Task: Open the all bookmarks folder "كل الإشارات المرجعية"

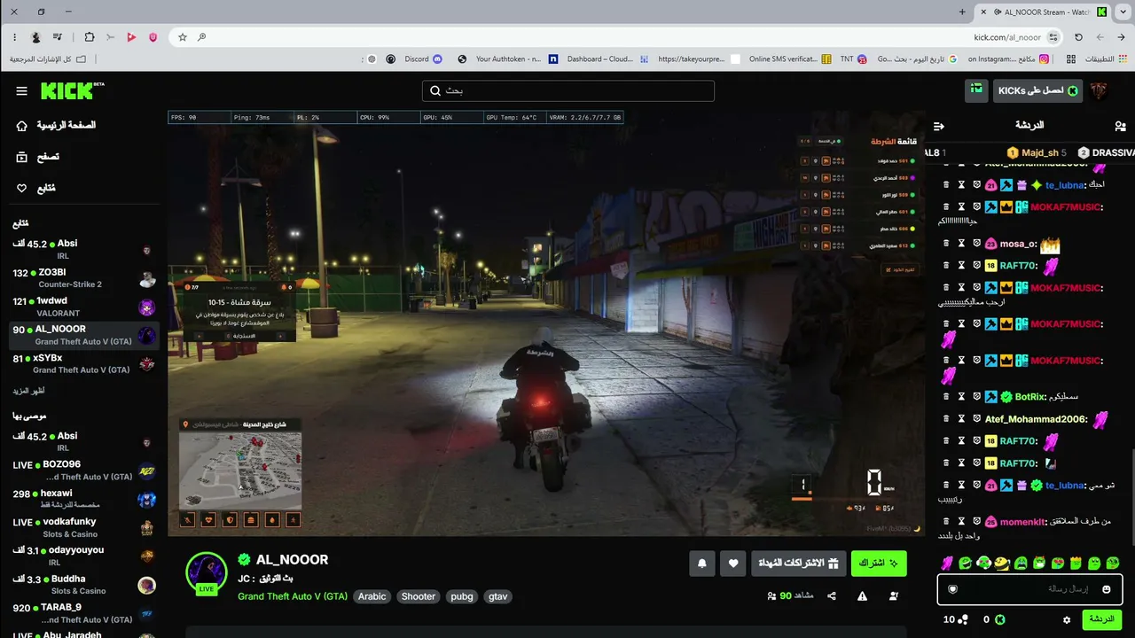Action: point(48,59)
